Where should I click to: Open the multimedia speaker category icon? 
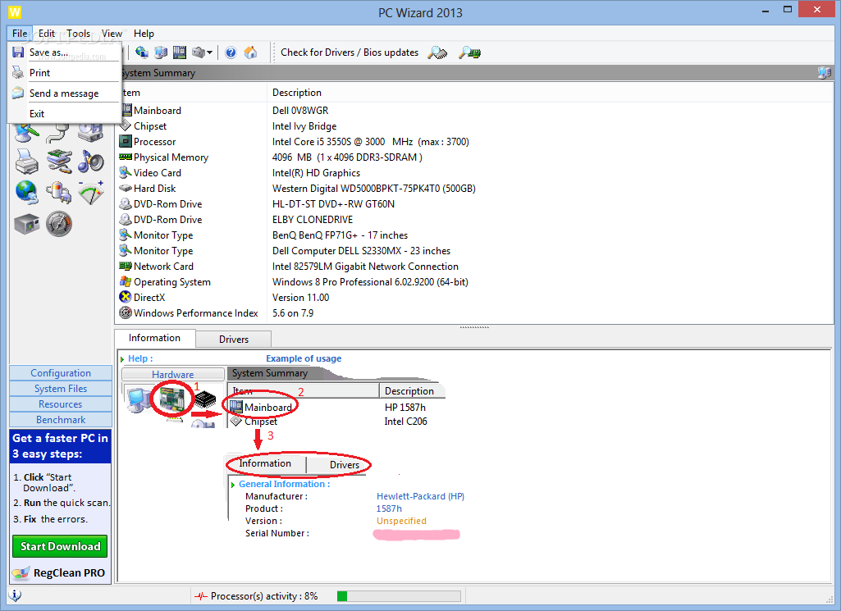pyautogui.click(x=90, y=161)
